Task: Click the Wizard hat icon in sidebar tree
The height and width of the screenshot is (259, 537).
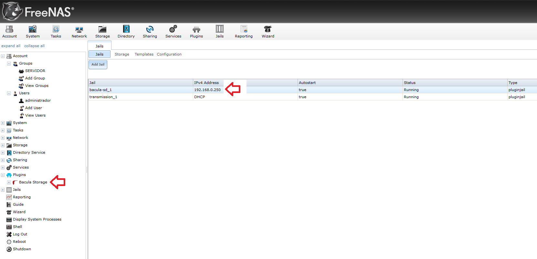Action: coord(9,212)
